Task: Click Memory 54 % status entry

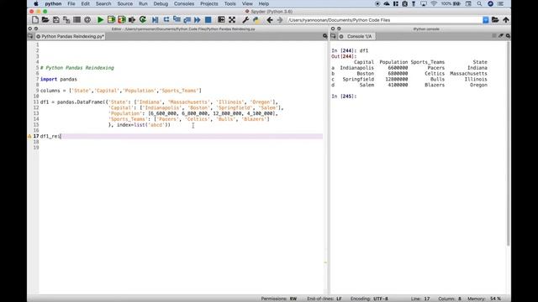Action: coord(484,299)
